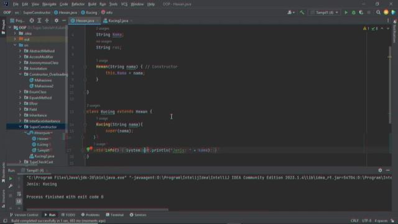Screen dimensions: 398x224
Task: Go to previous highlighted problem arrow
Action: [382, 29]
